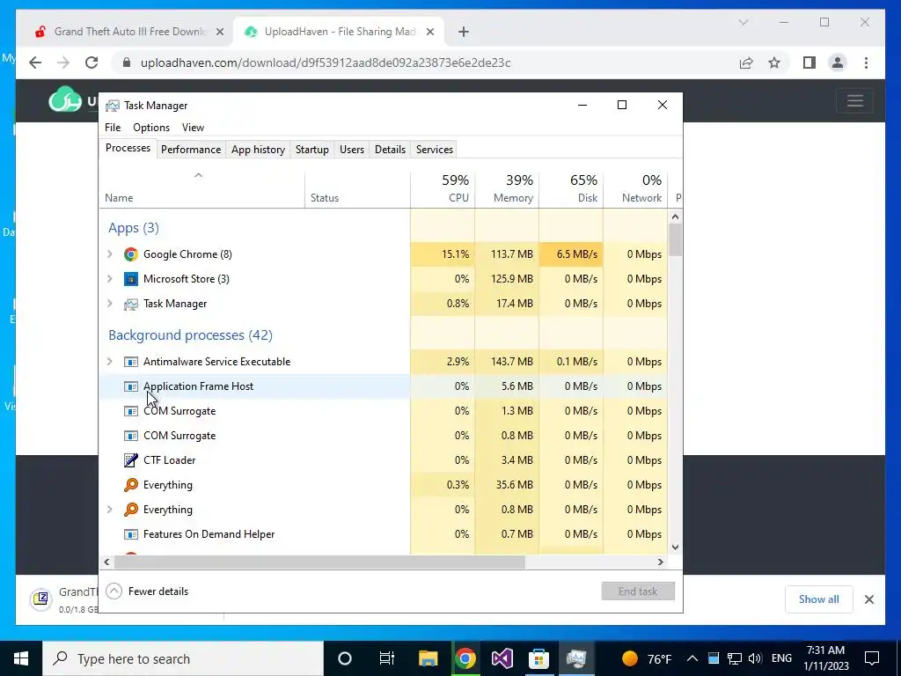Viewport: 901px width, 676px height.
Task: Expand the Google Chrome (8) process group
Action: coord(110,254)
